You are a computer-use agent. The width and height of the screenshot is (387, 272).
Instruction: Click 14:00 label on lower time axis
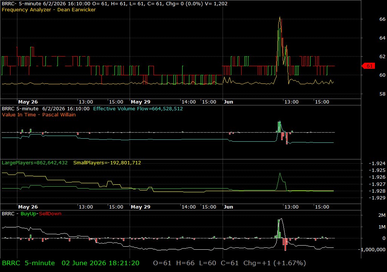[189, 207]
